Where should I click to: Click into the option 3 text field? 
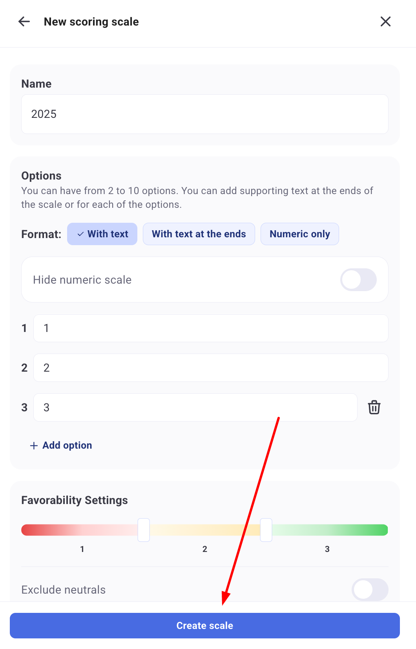tap(195, 407)
